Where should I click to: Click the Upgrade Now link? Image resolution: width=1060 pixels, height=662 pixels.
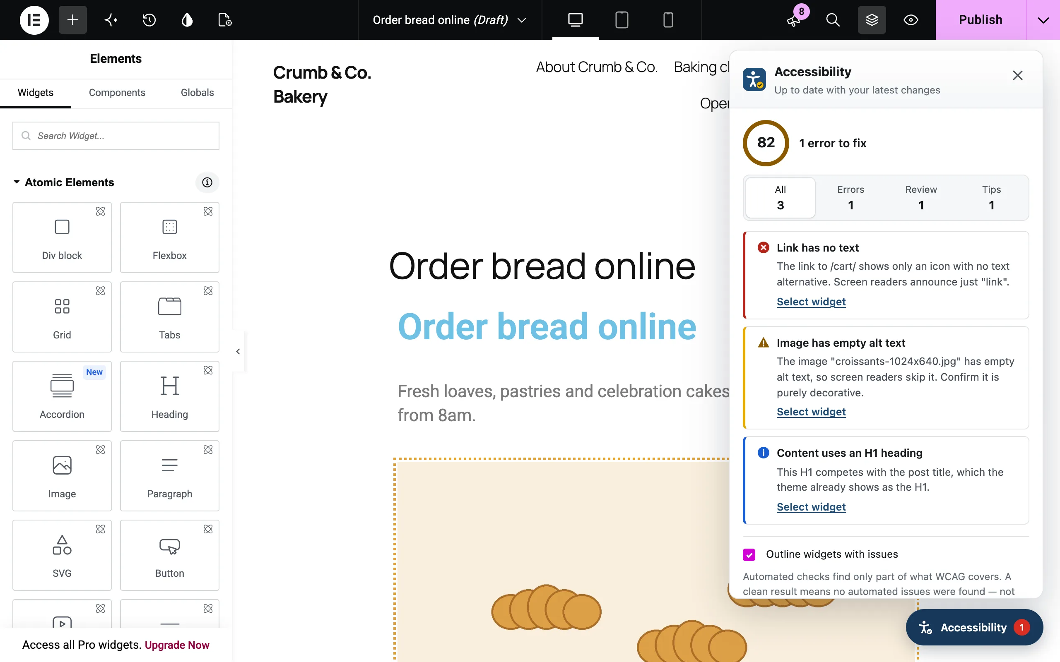pos(177,645)
